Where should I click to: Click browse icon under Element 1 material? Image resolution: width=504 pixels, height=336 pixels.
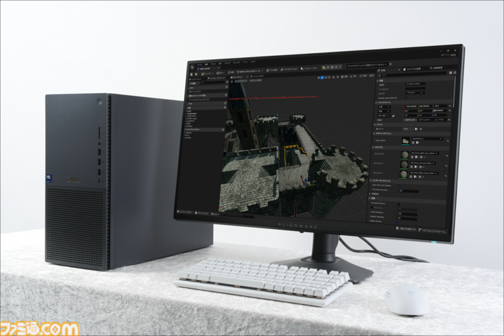(x=416, y=167)
